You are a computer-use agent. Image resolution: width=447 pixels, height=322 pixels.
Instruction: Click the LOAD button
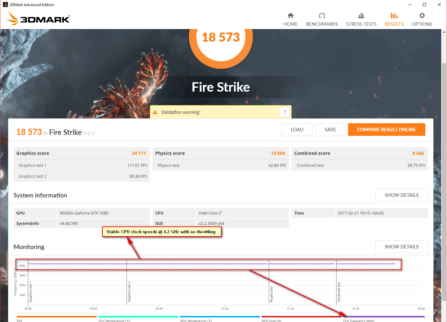click(x=297, y=130)
